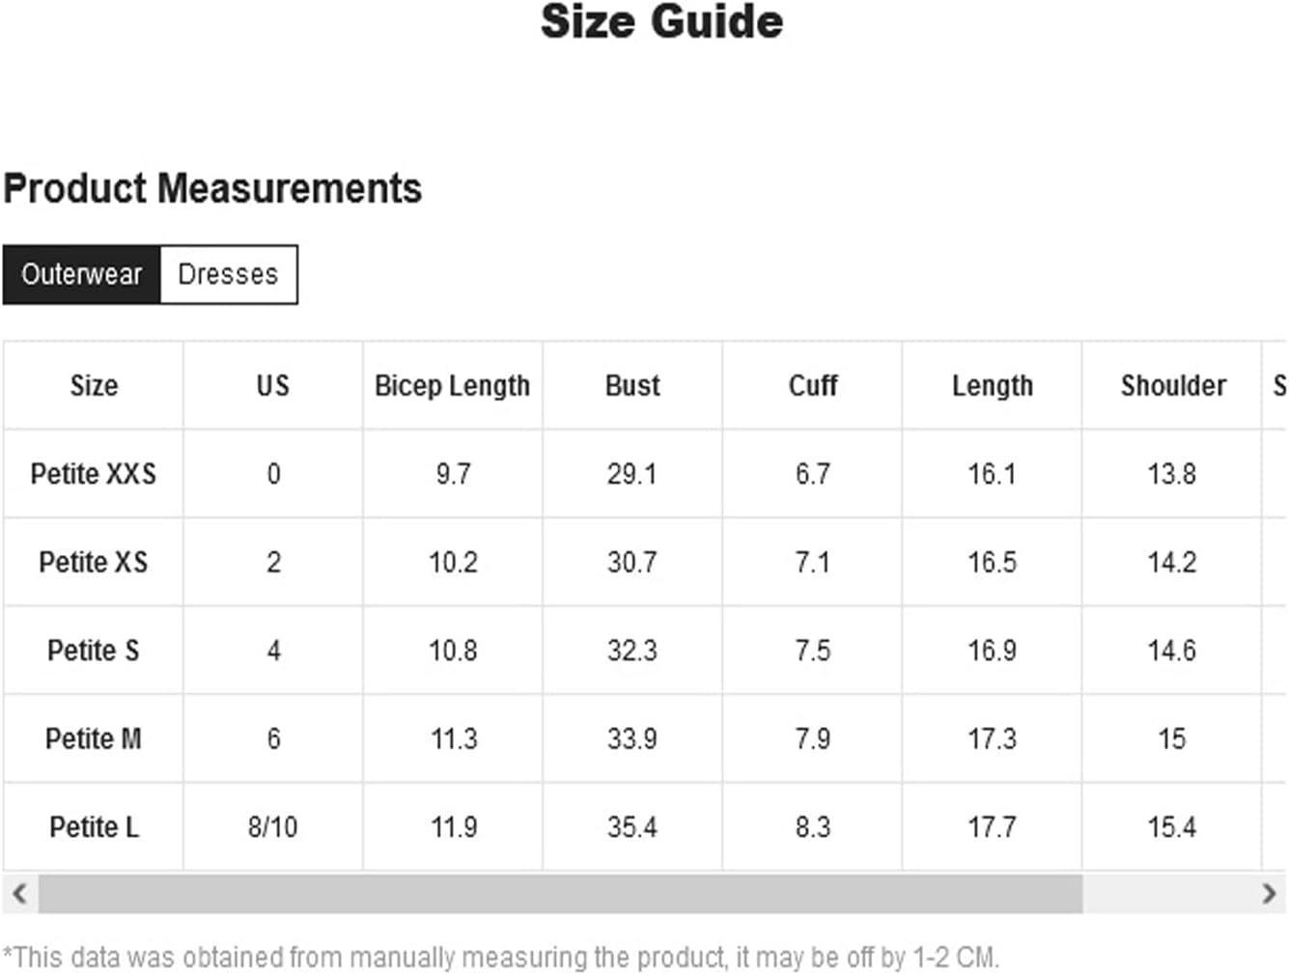Image resolution: width=1289 pixels, height=975 pixels.
Task: Click the 8/10 US size cell
Action: (273, 827)
